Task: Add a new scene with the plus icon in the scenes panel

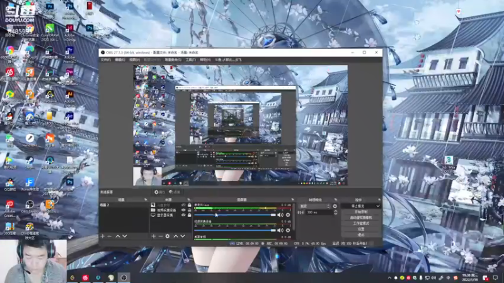Action: click(x=103, y=236)
